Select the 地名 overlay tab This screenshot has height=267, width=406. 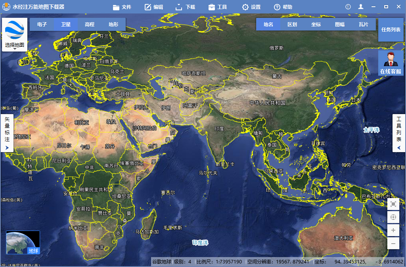point(268,24)
